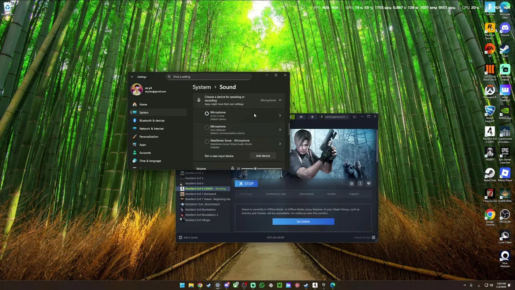This screenshot has height=290, width=515.
Task: Collapse the input device chooser section
Action: (280, 100)
